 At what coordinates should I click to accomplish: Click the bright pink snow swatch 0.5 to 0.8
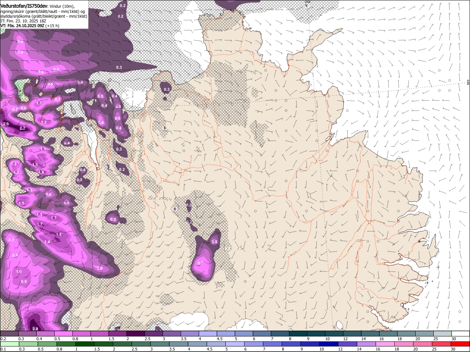click(x=63, y=333)
